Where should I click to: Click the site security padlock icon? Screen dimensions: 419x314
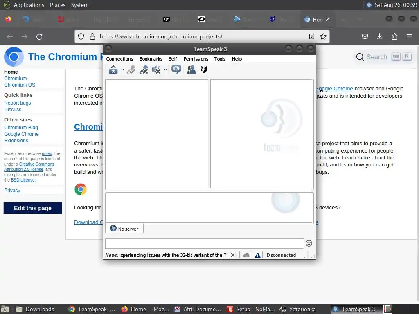coord(92,36)
